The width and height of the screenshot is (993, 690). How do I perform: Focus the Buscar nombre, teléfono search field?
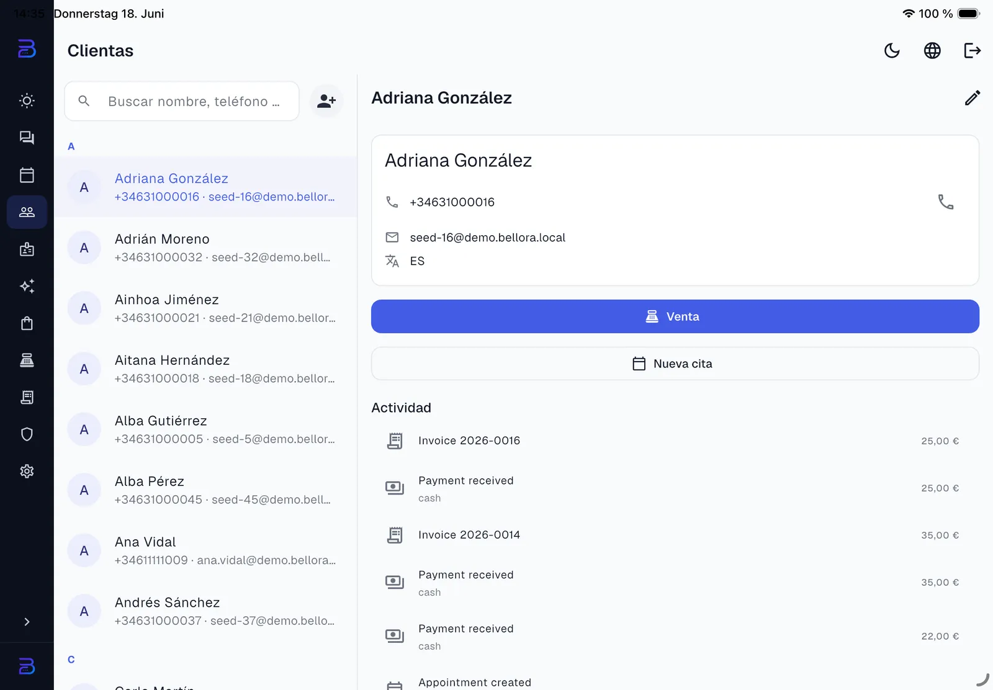(182, 101)
